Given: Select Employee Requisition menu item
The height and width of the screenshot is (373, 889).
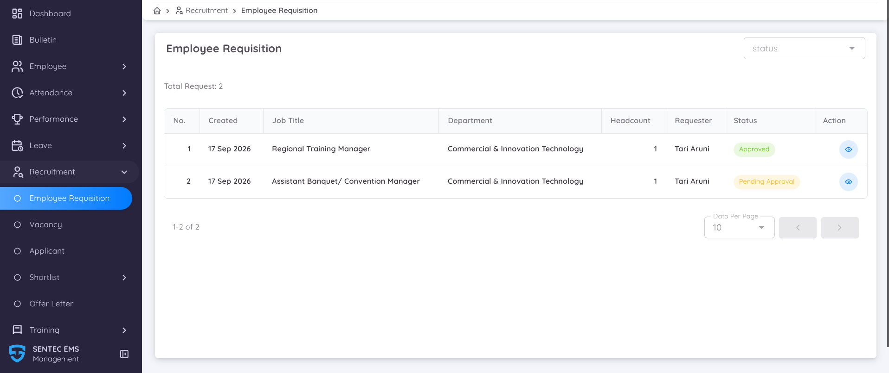Looking at the screenshot, I should pos(66,198).
